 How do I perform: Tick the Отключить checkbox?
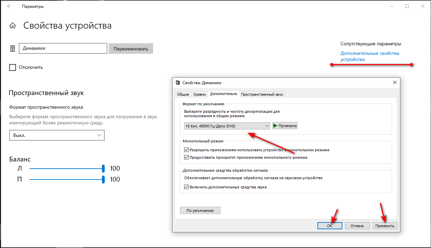pyautogui.click(x=13, y=67)
